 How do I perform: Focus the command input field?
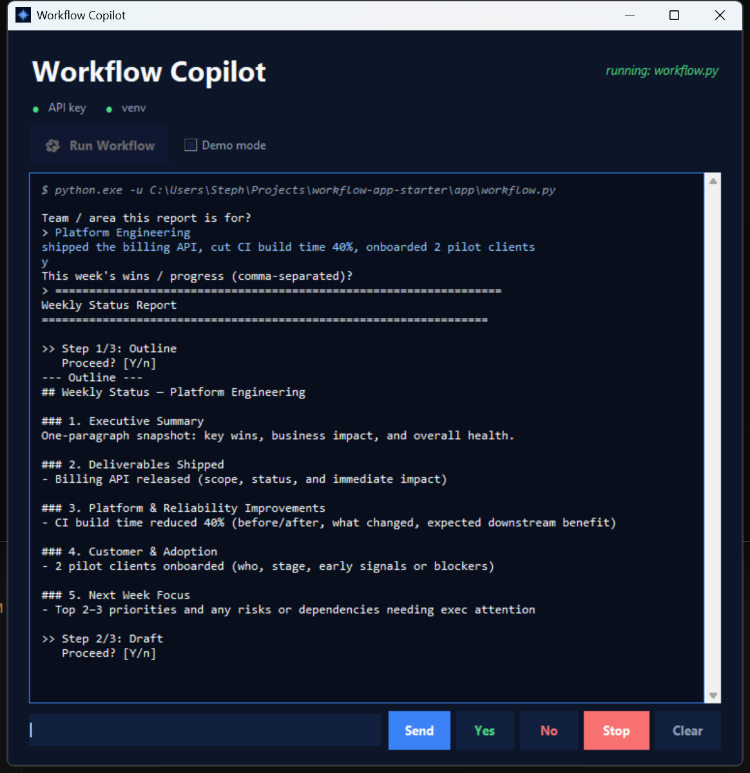(204, 730)
